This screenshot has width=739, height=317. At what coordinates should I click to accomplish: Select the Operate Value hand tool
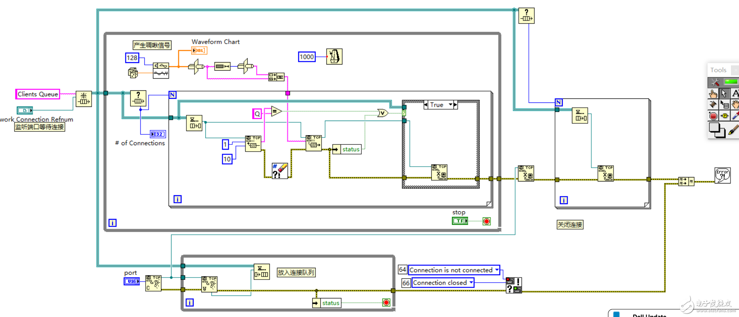713,94
